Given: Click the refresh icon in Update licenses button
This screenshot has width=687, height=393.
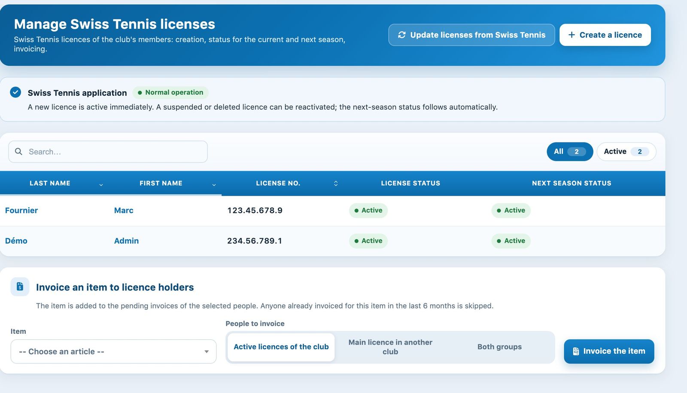Looking at the screenshot, I should (x=401, y=35).
